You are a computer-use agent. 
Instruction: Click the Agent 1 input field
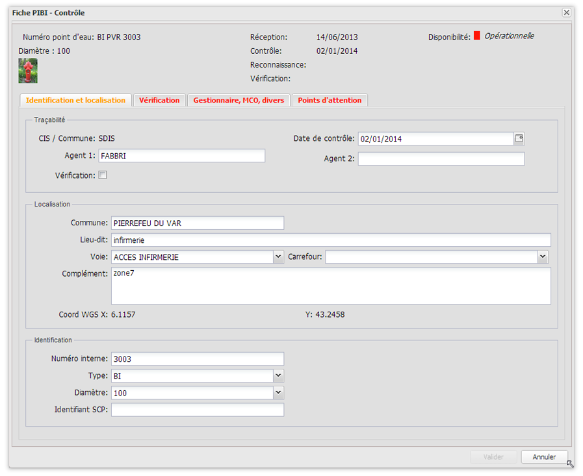pos(181,155)
